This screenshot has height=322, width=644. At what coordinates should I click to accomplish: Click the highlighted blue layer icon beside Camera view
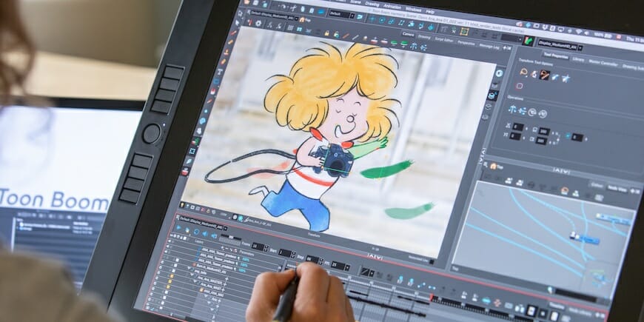tap(492, 95)
